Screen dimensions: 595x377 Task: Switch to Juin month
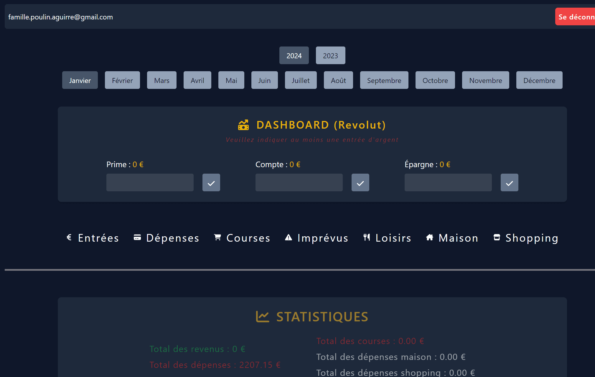[265, 80]
